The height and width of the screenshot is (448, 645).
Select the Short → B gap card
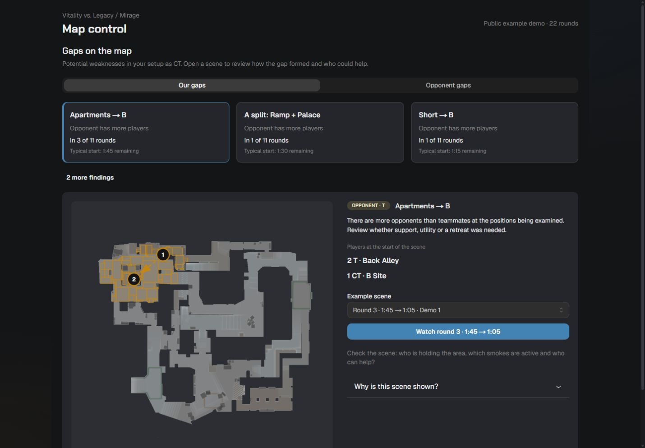[494, 132]
